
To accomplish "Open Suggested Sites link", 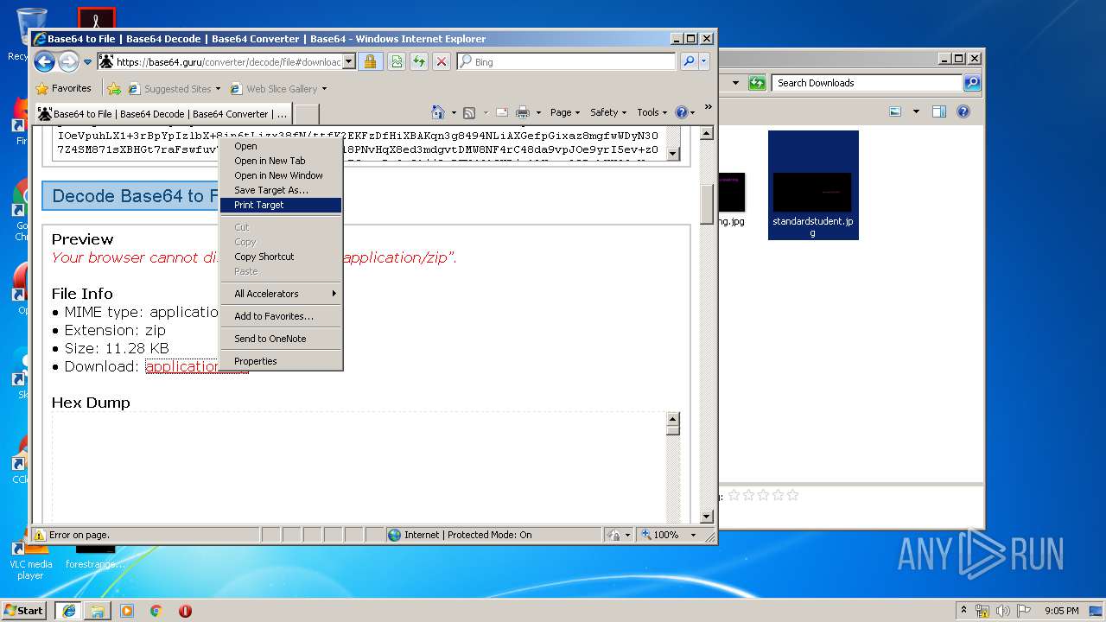I will 174,88.
